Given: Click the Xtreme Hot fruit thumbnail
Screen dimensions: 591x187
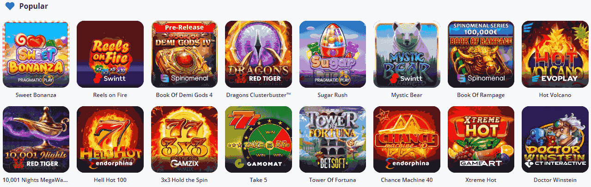Looking at the screenshot, I should pyautogui.click(x=481, y=139).
